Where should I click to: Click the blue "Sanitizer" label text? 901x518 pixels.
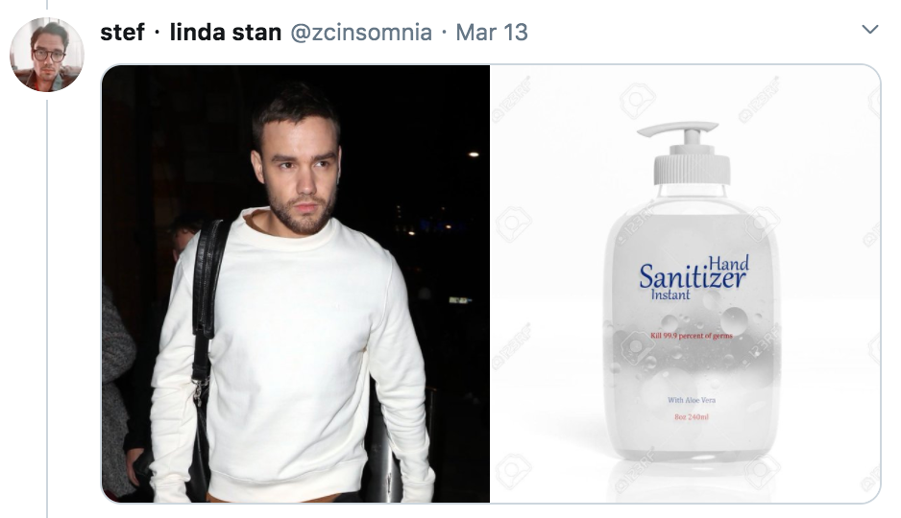[692, 278]
